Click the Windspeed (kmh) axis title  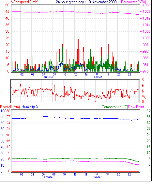tap(25, 2)
